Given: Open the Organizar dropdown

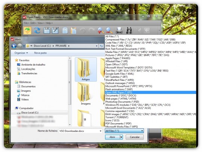Looking at the screenshot, I should [21, 53].
